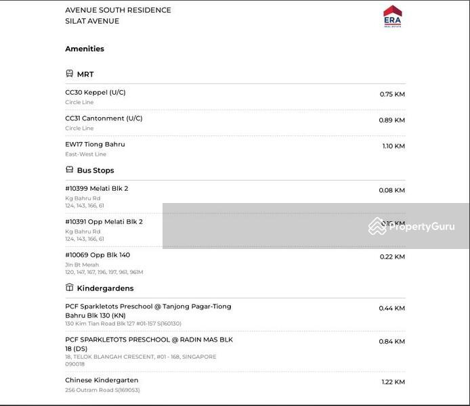Select the Chinese Kindergarten entry
Image resolution: width=470 pixels, height=406 pixels.
[102, 380]
